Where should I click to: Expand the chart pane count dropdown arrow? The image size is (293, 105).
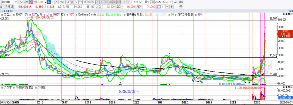point(167,7)
